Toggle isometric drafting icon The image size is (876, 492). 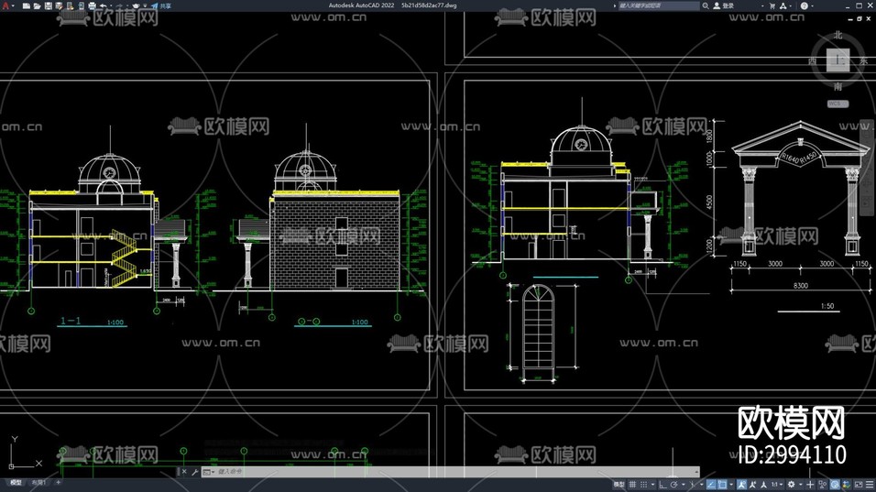[x=694, y=485]
